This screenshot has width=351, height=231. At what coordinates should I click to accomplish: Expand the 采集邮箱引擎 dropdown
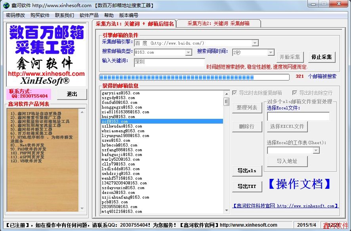click(x=255, y=43)
